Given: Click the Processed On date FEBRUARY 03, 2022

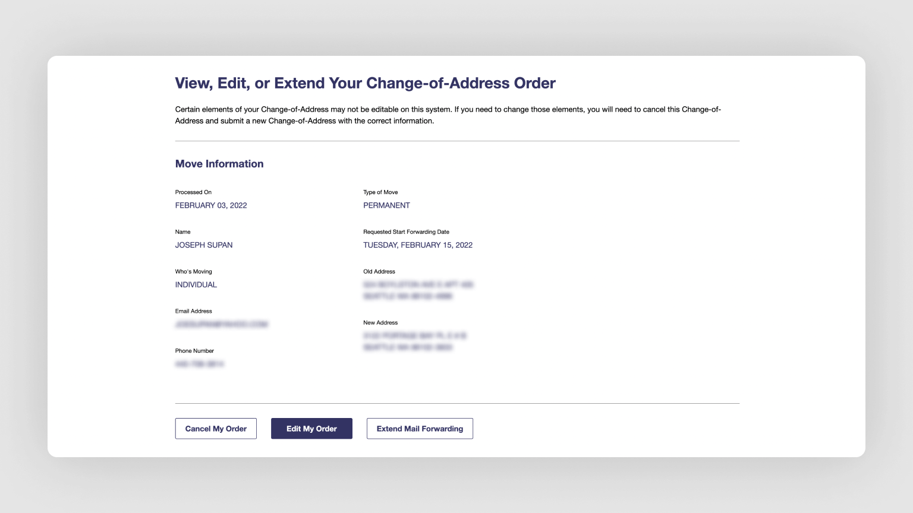Looking at the screenshot, I should click(211, 205).
